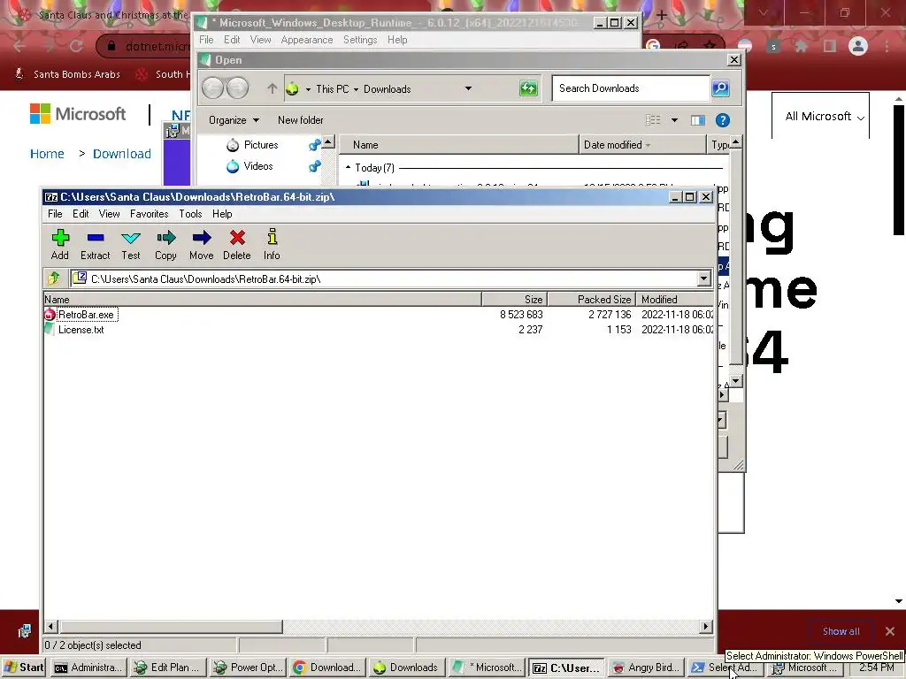Sort by Packed Size column header
This screenshot has width=906, height=679.
coord(591,299)
